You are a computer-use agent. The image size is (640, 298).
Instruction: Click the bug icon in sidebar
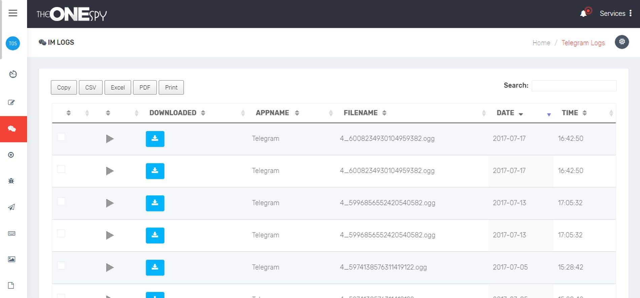[x=11, y=181]
